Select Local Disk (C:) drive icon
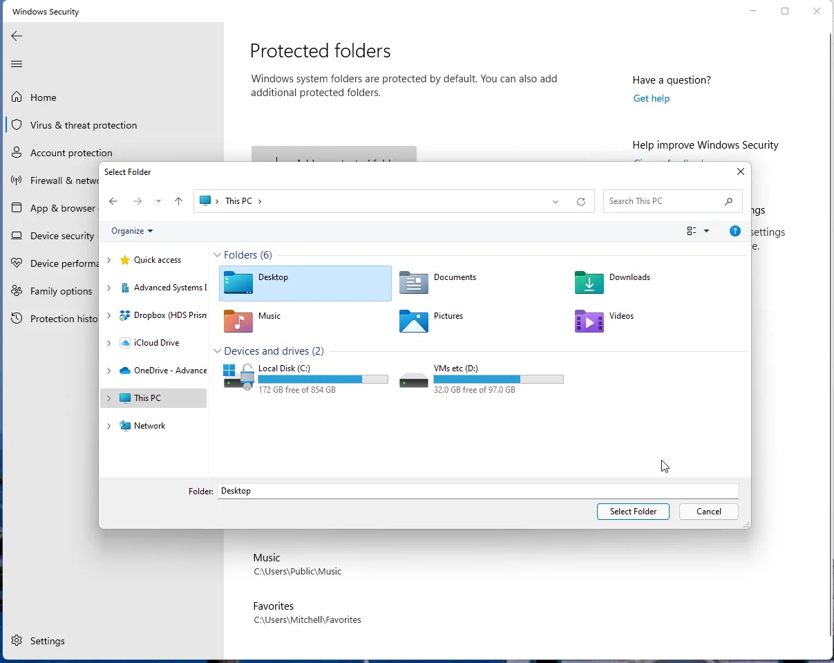Viewport: 834px width, 663px height. pyautogui.click(x=238, y=377)
